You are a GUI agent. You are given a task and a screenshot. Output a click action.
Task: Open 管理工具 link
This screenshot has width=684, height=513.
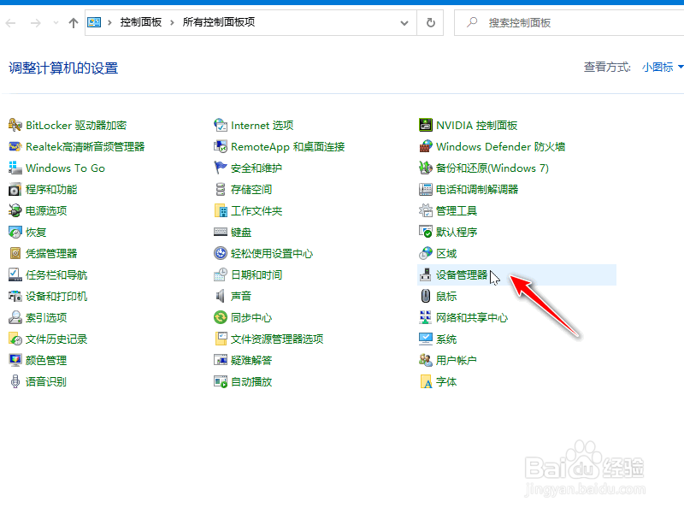[457, 210]
